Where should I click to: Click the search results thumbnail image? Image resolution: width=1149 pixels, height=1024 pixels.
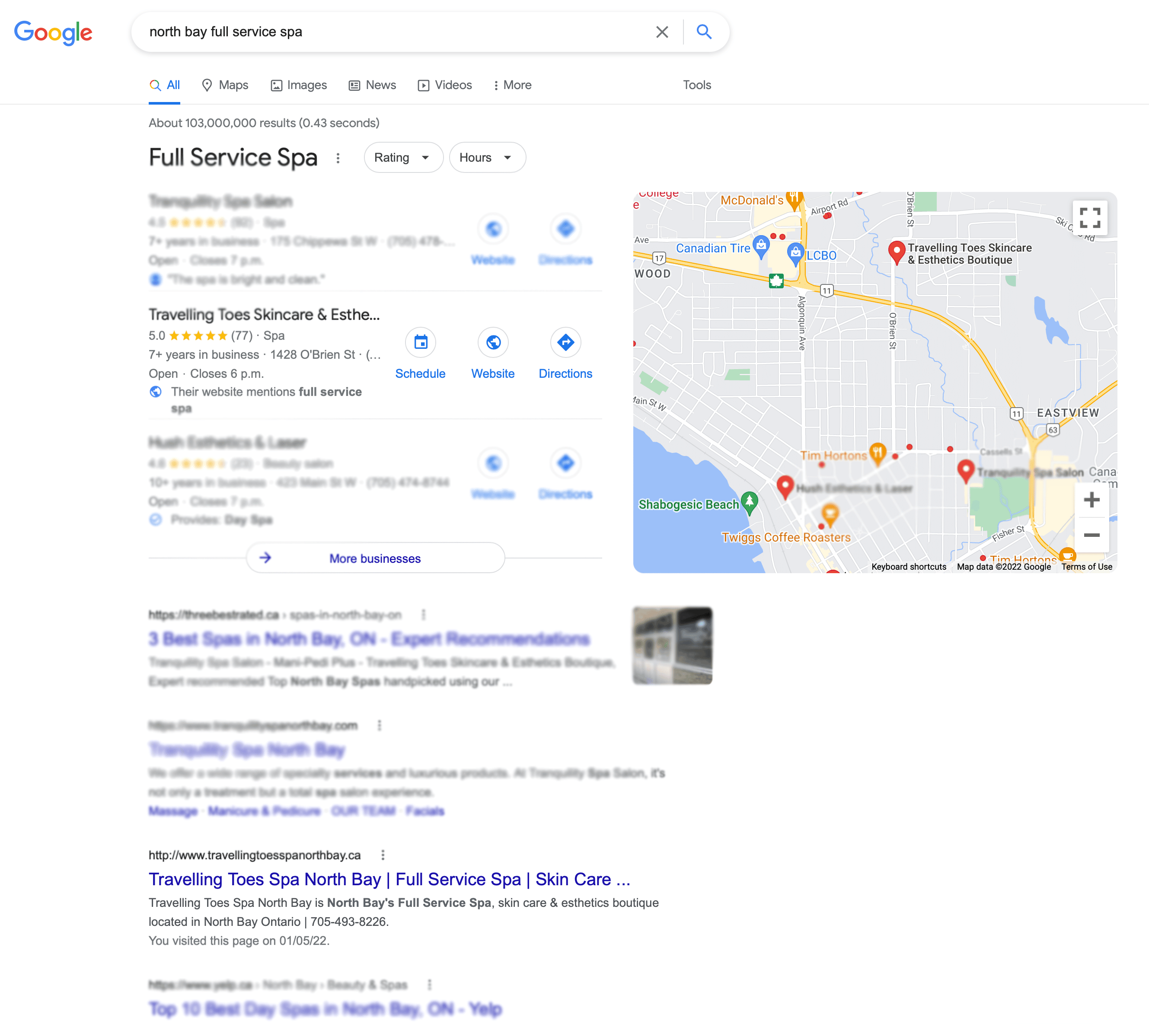pyautogui.click(x=673, y=644)
